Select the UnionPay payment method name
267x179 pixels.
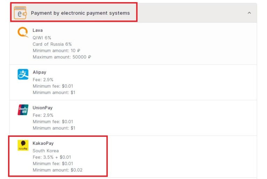coord(42,108)
